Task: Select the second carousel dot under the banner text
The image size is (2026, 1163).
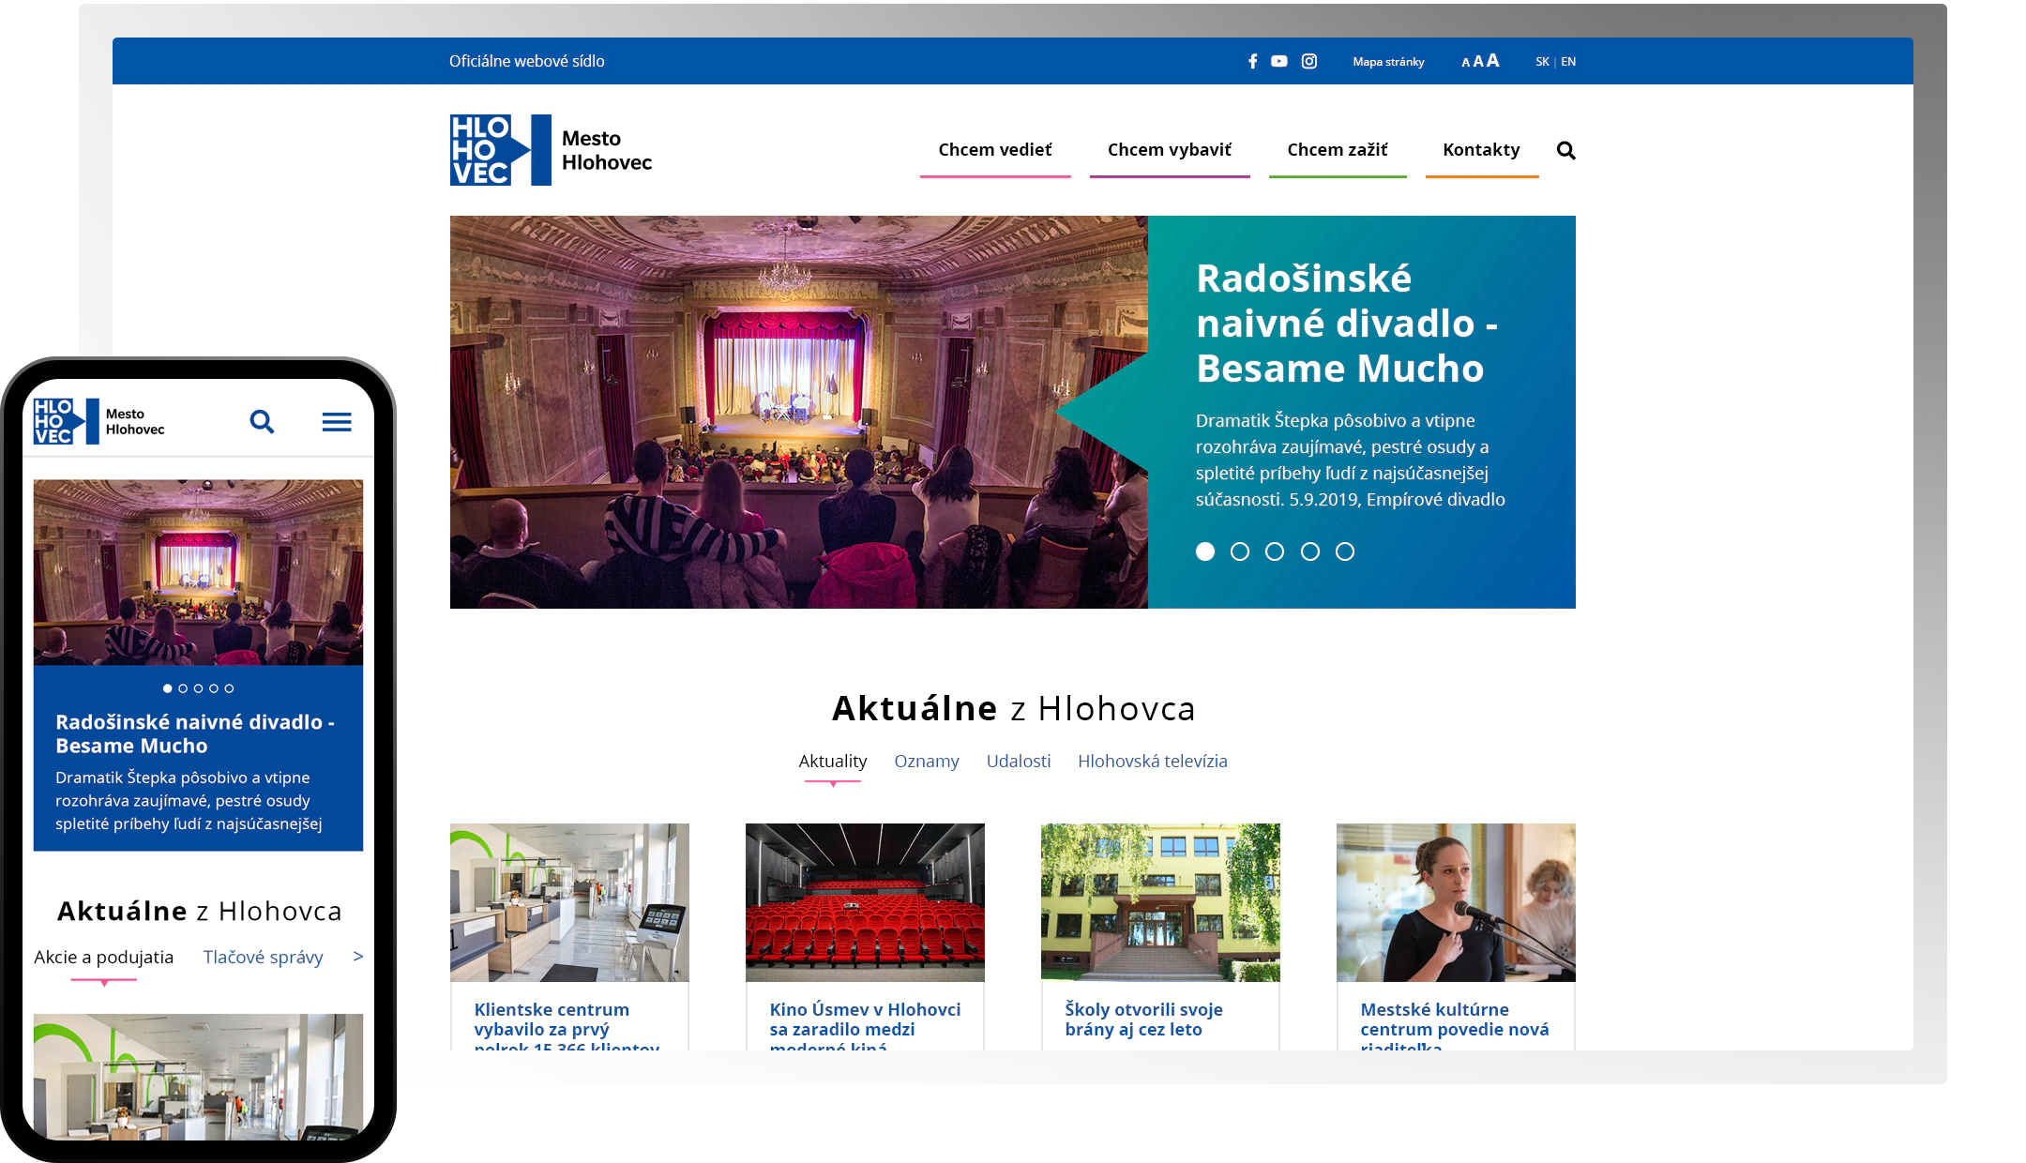Action: pyautogui.click(x=1240, y=551)
